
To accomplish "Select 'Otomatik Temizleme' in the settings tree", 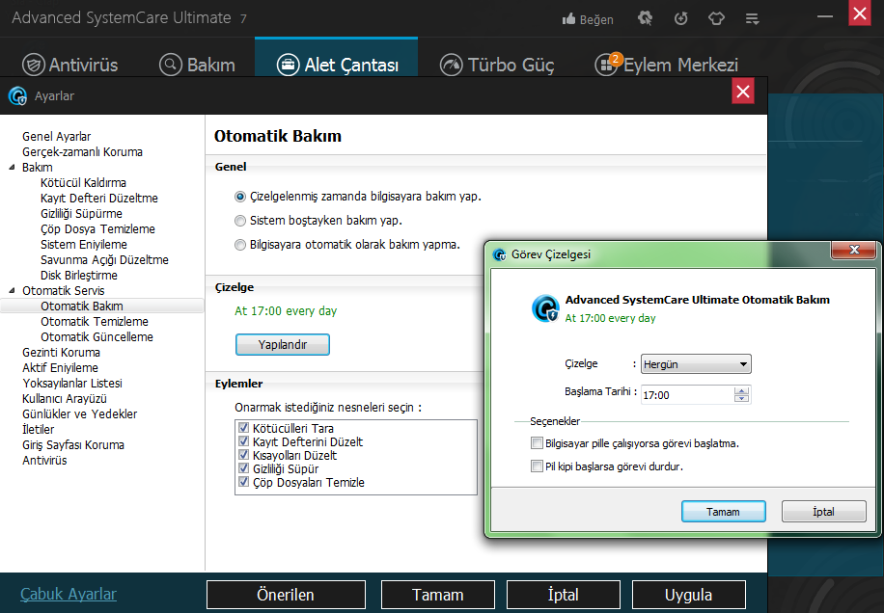I will click(95, 322).
